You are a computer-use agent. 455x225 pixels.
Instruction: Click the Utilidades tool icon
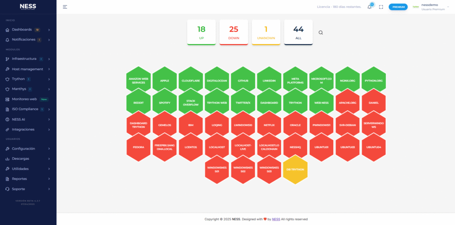click(x=8, y=169)
